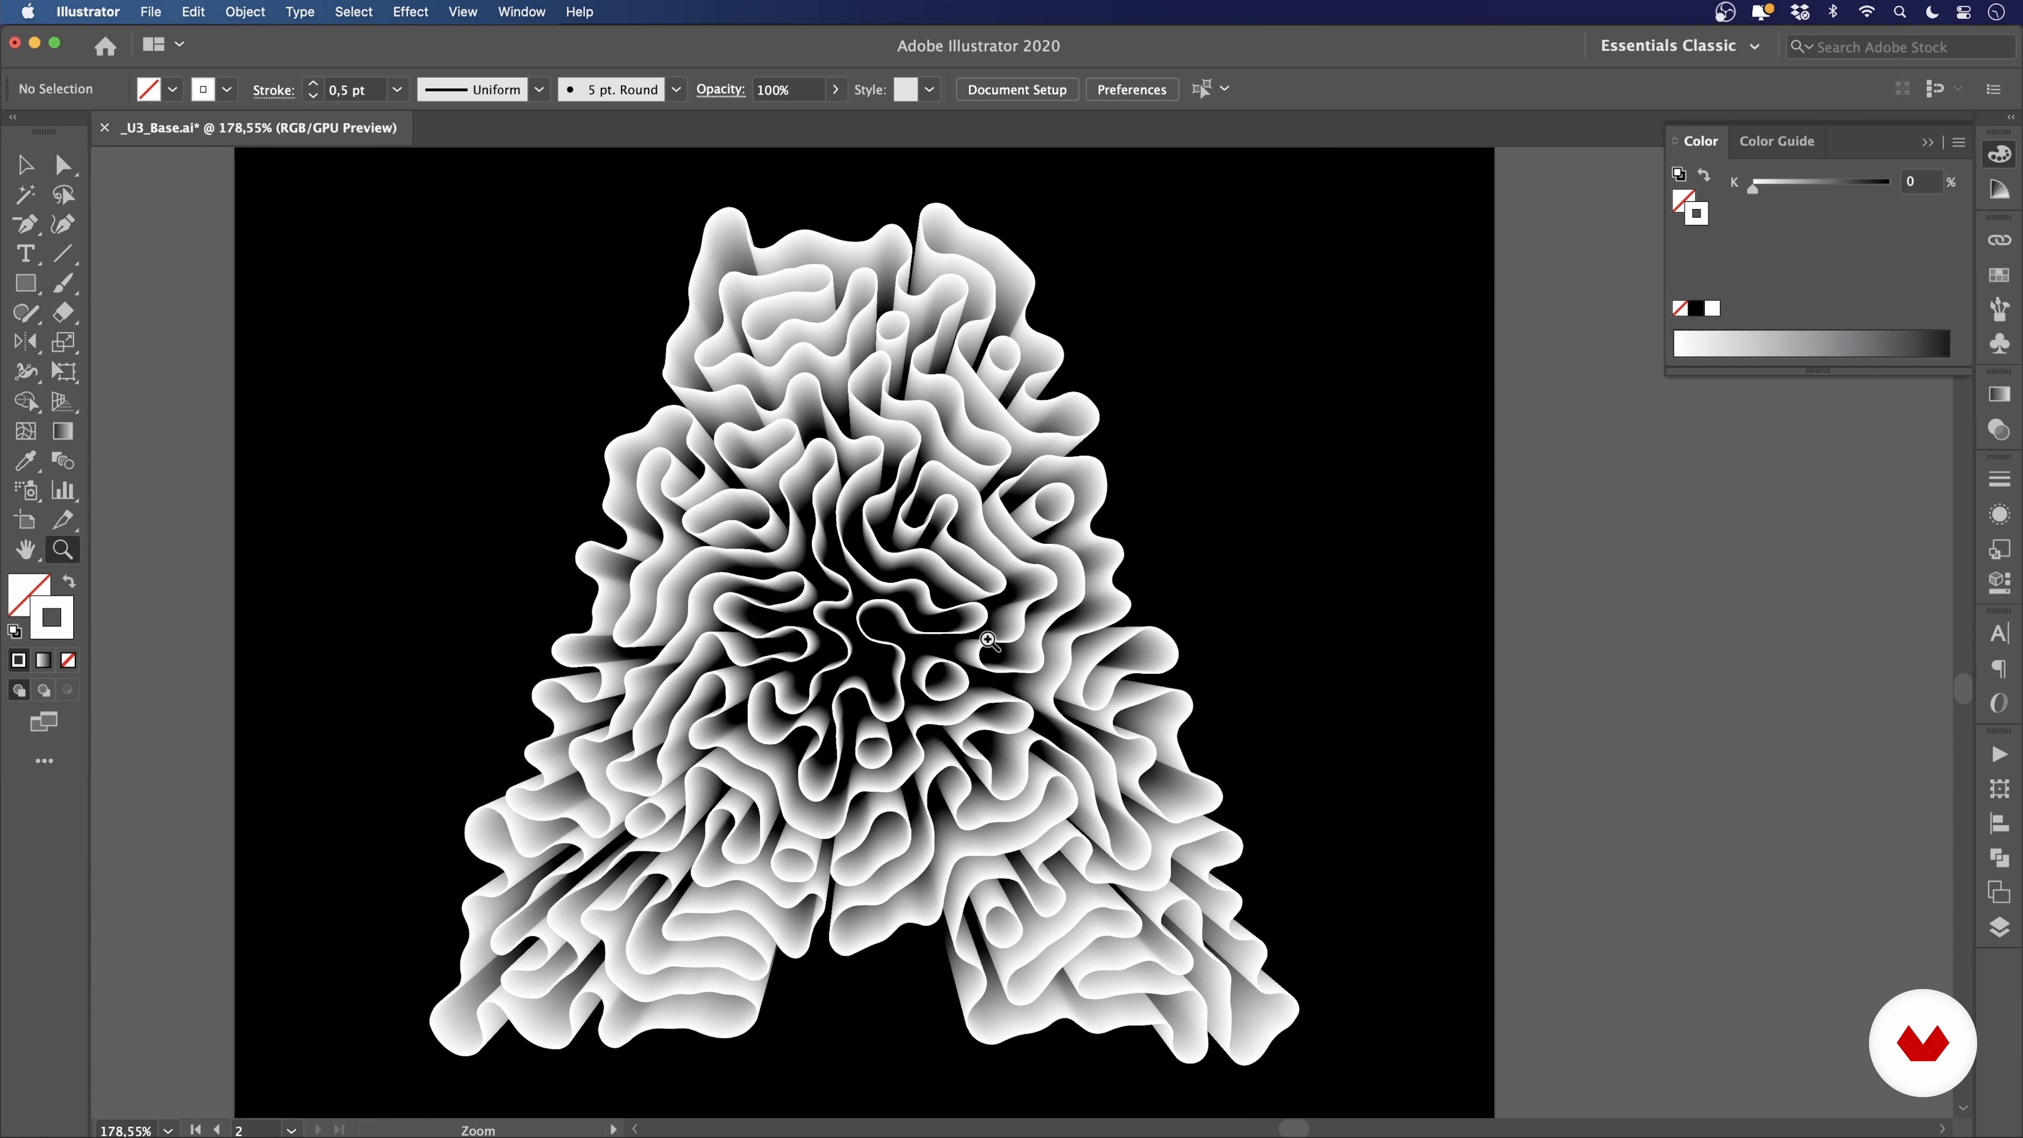Activate the Hand tool

tap(24, 550)
